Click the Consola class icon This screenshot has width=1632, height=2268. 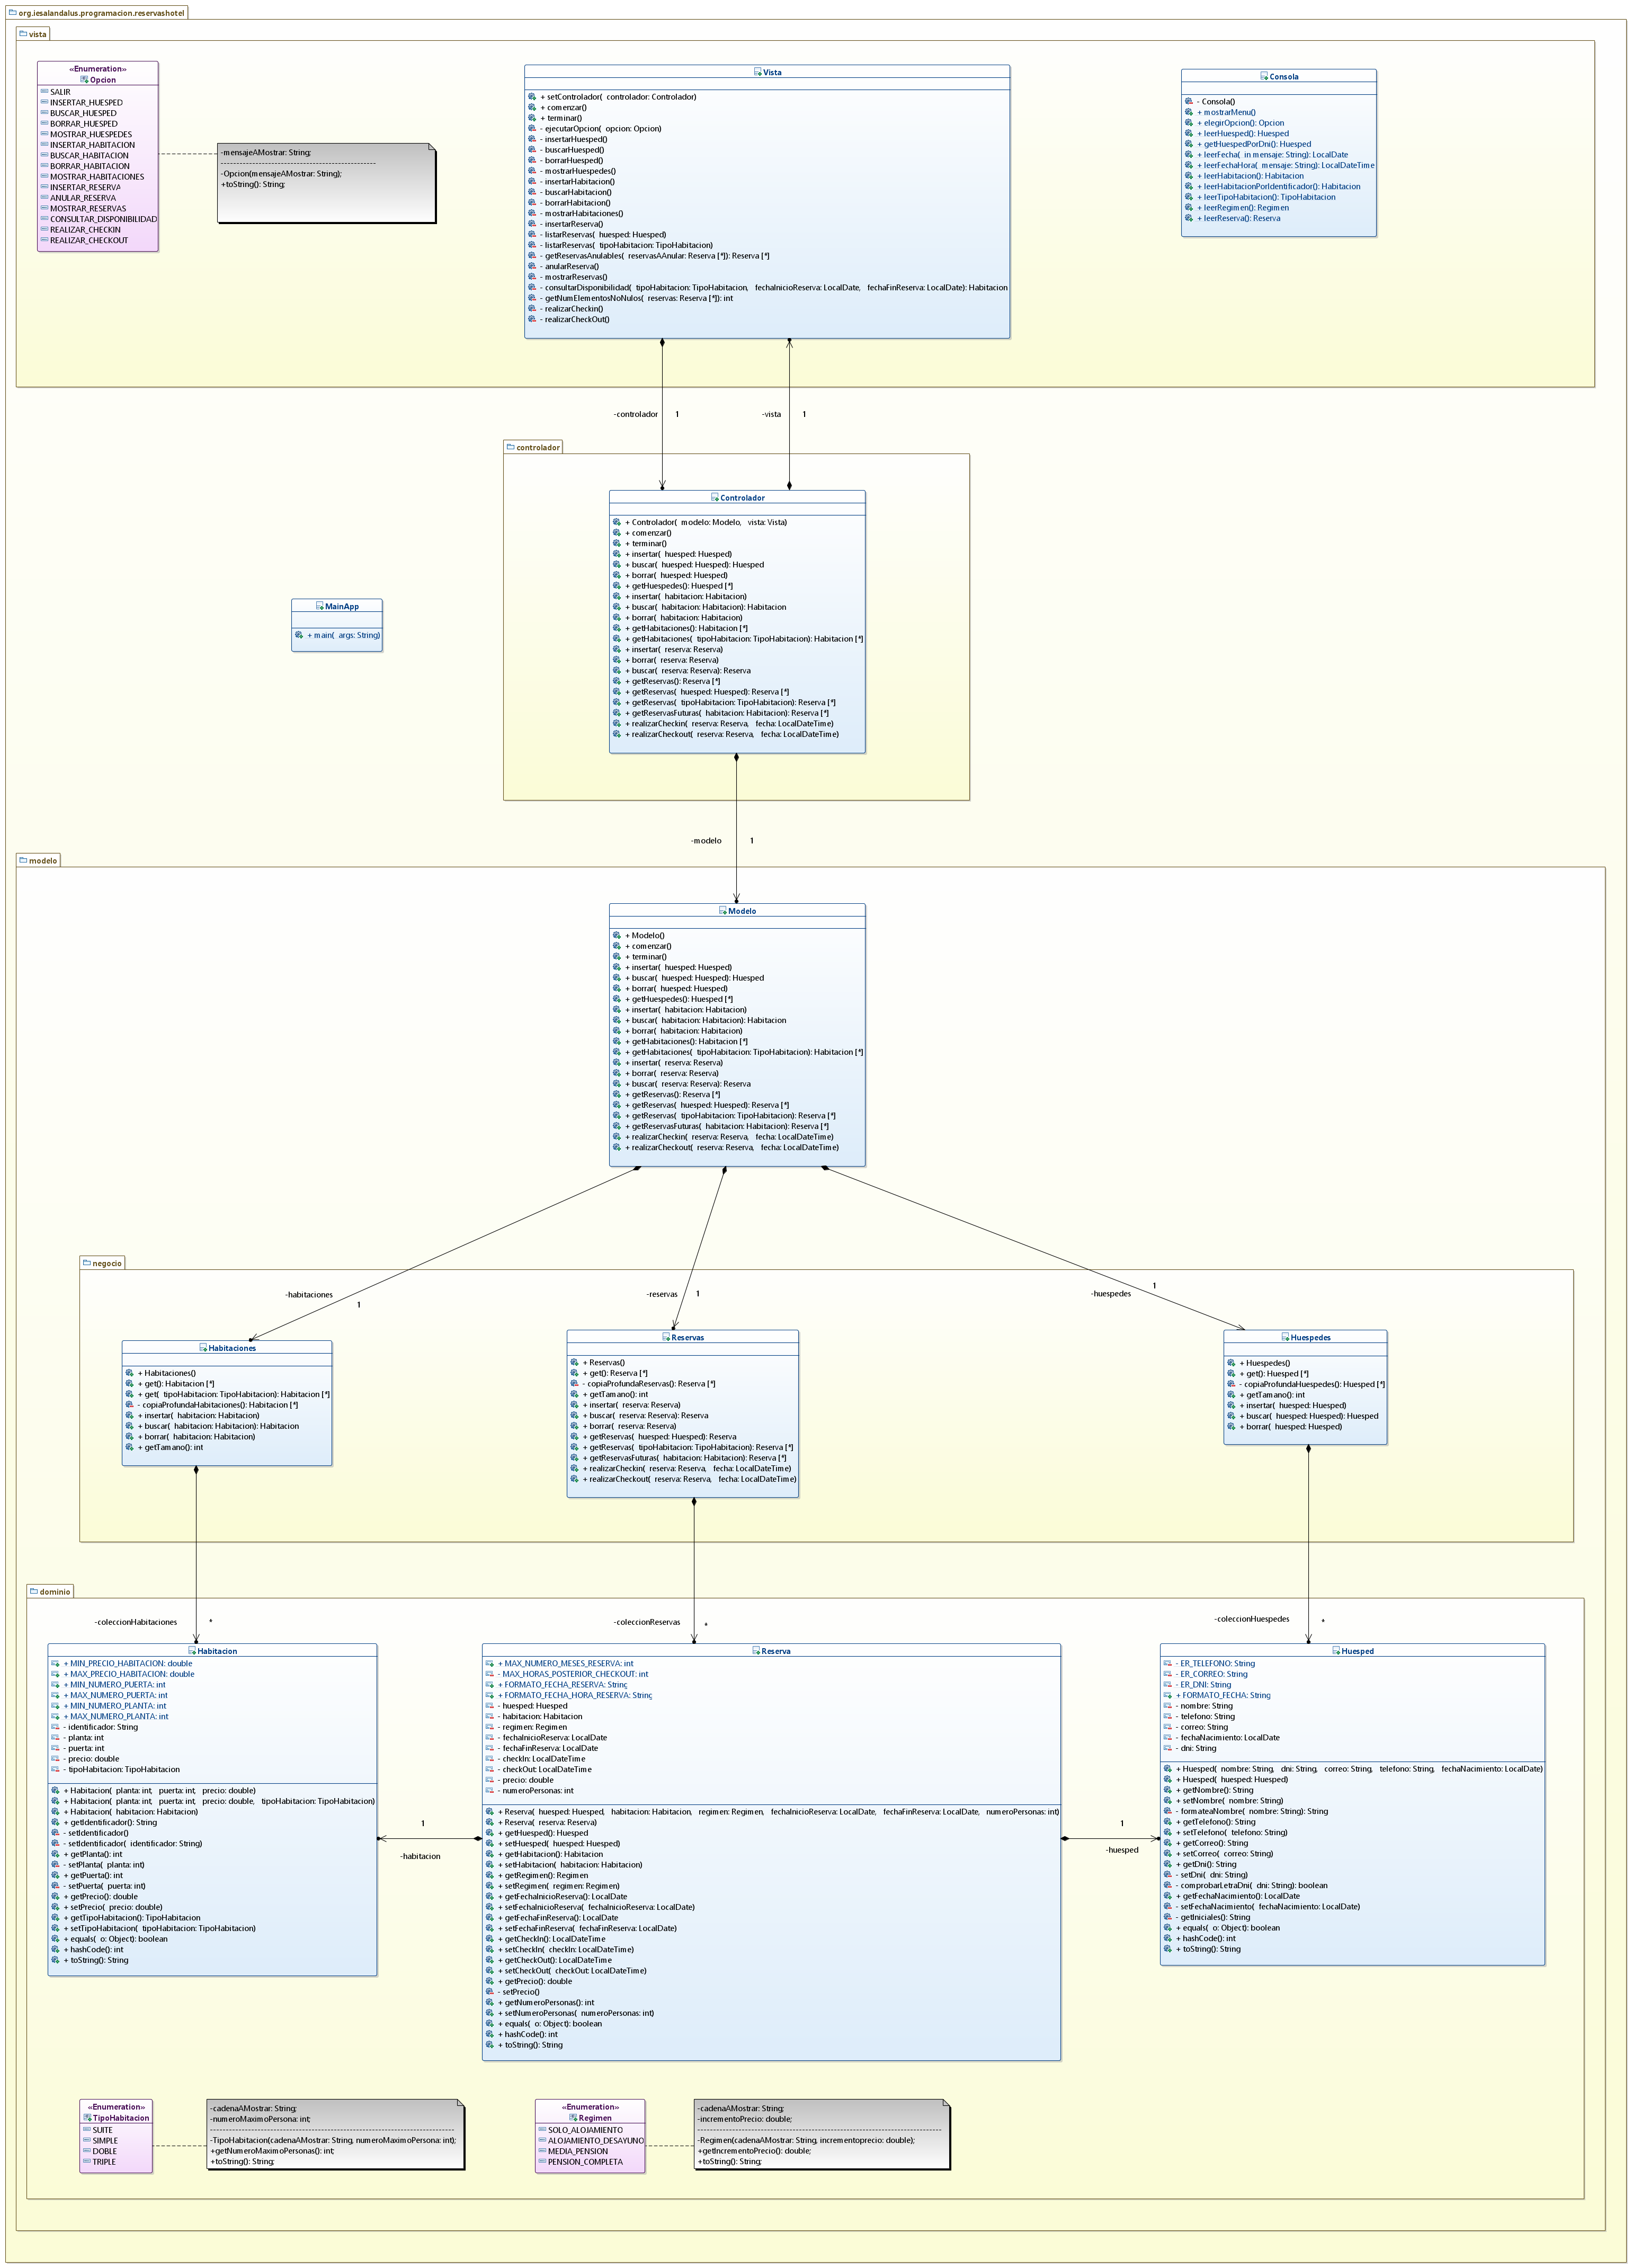[x=1264, y=77]
